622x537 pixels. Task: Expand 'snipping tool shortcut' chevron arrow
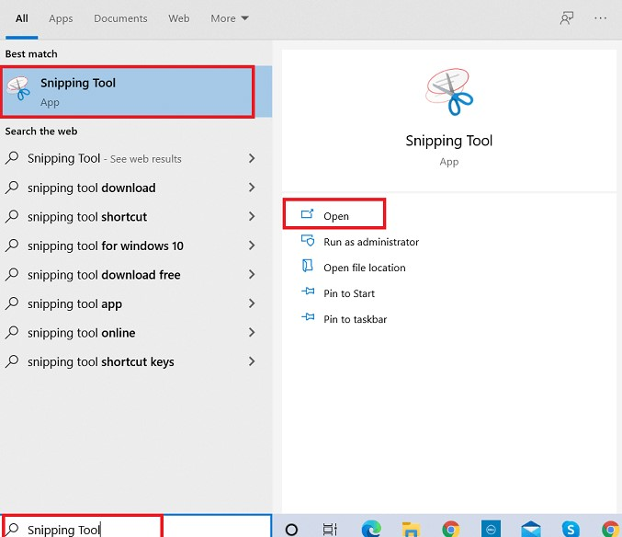(252, 216)
